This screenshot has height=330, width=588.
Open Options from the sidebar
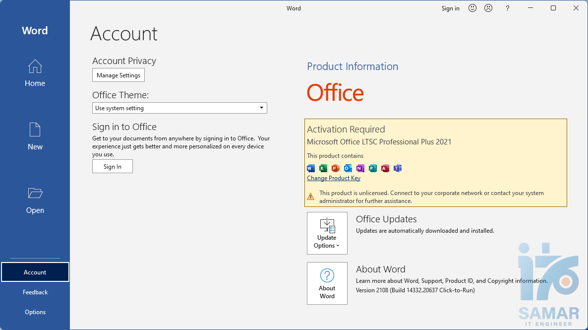tap(35, 312)
